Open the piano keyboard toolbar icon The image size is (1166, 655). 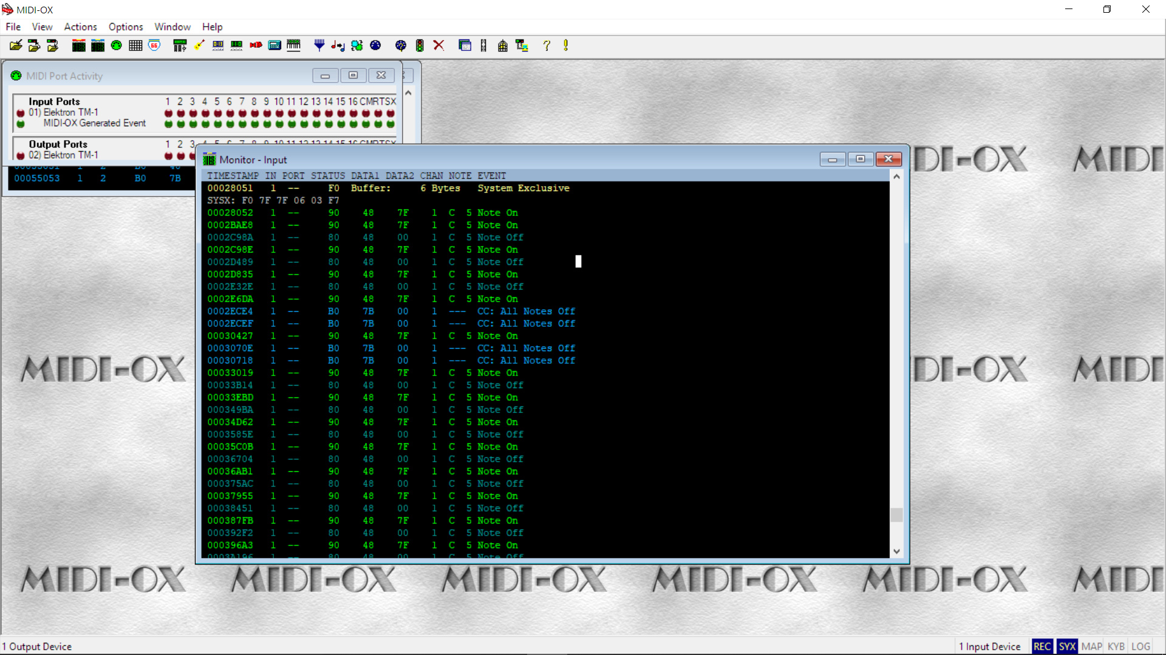click(293, 45)
